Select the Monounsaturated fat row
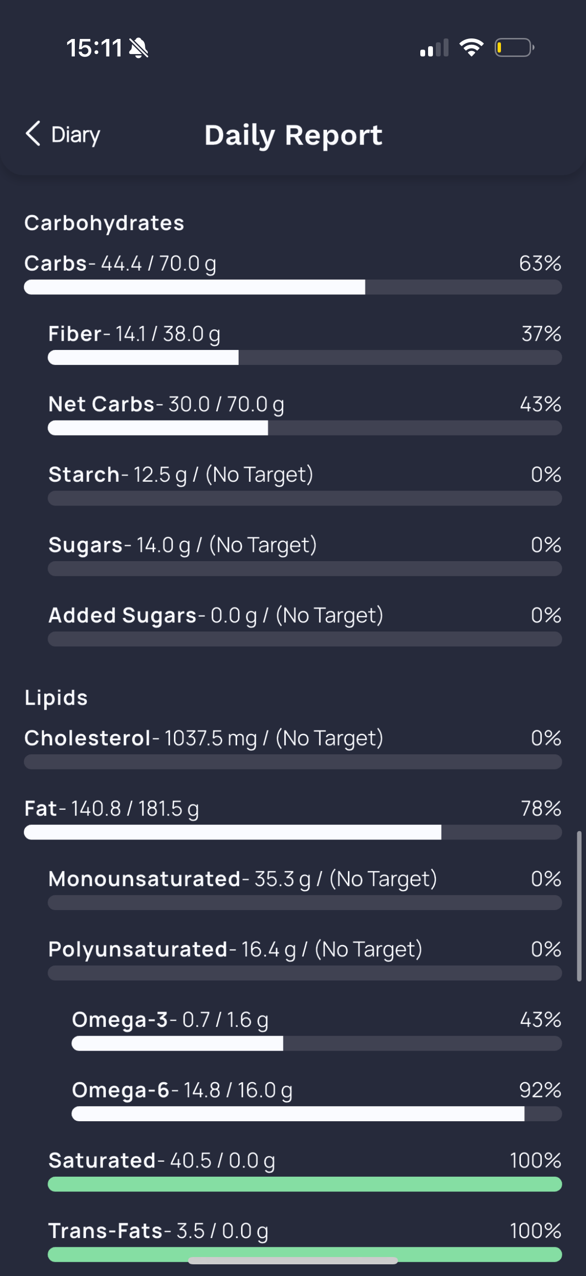 coord(305,889)
